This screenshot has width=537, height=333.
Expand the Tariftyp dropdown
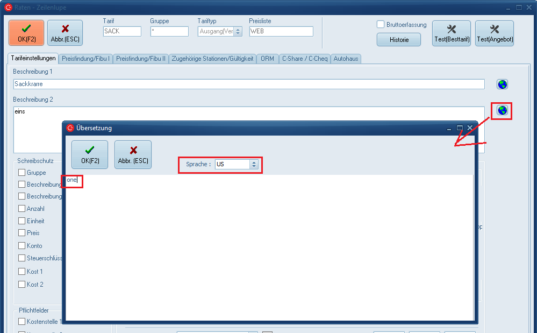tap(238, 32)
